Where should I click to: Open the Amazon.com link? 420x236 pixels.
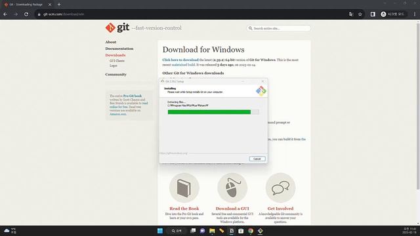click(118, 114)
